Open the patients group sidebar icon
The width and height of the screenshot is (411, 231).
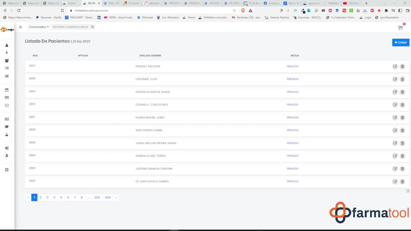pos(7,61)
